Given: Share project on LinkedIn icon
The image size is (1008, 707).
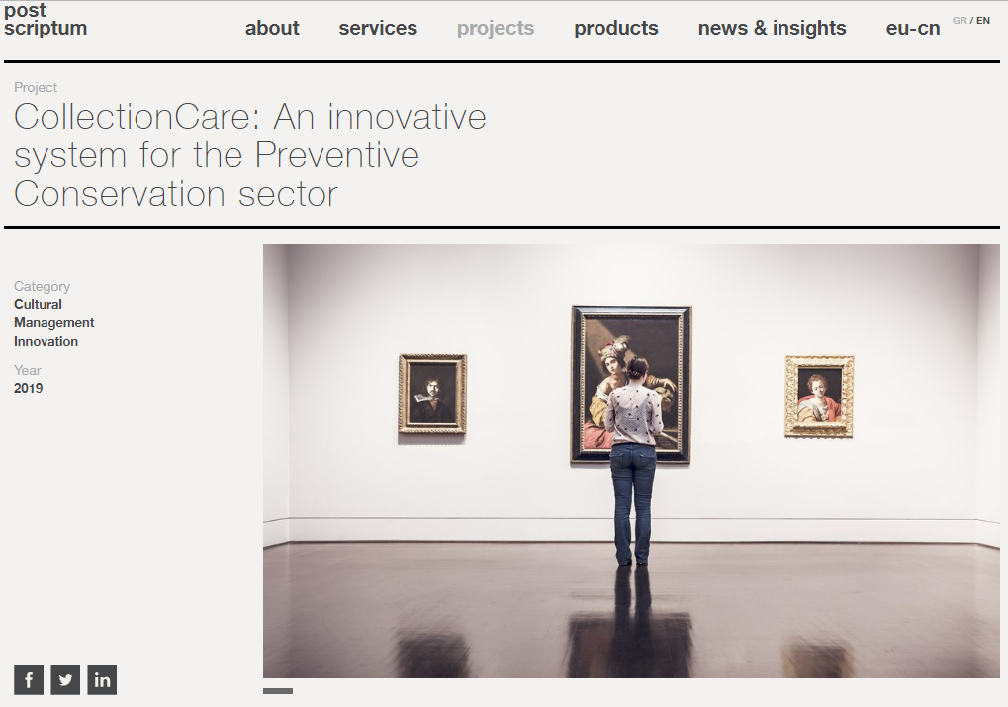Looking at the screenshot, I should 102,680.
